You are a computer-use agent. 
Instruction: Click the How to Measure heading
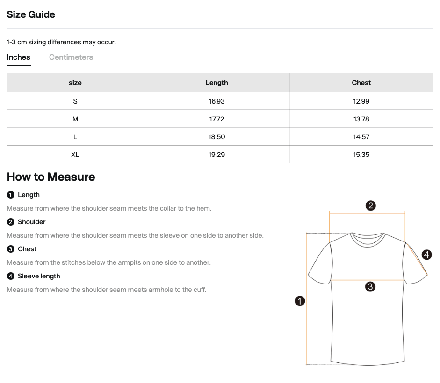[x=51, y=177]
